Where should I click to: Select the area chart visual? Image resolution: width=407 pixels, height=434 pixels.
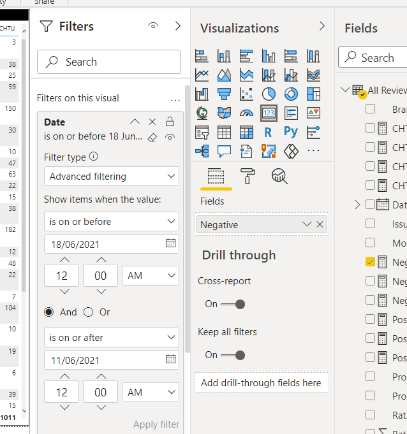[x=224, y=75]
